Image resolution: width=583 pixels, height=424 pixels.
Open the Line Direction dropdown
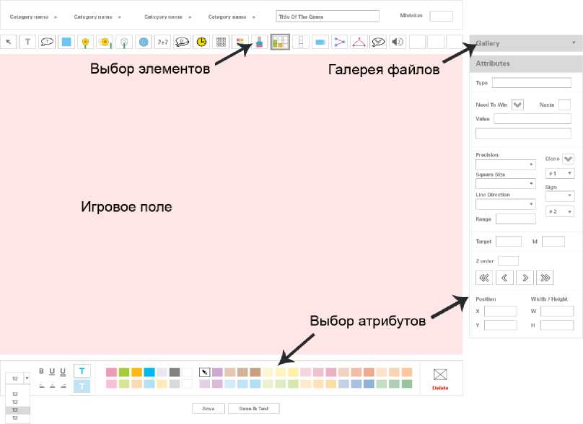[x=506, y=204]
